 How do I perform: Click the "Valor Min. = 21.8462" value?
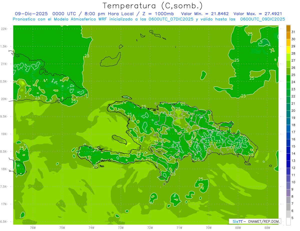[x=205, y=14]
